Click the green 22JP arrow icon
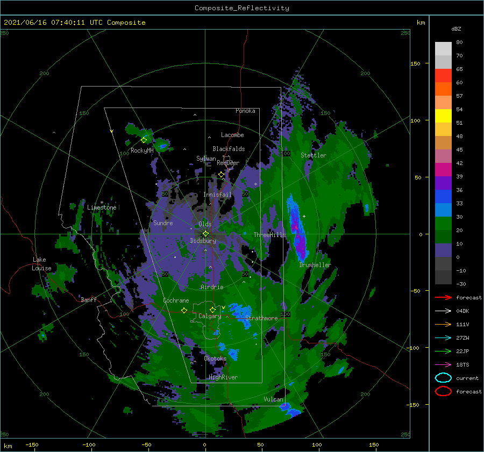This screenshot has height=452, width=484. coord(443,351)
